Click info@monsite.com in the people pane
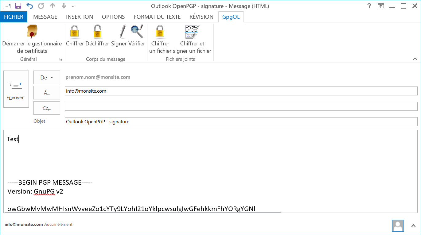 click(x=24, y=224)
